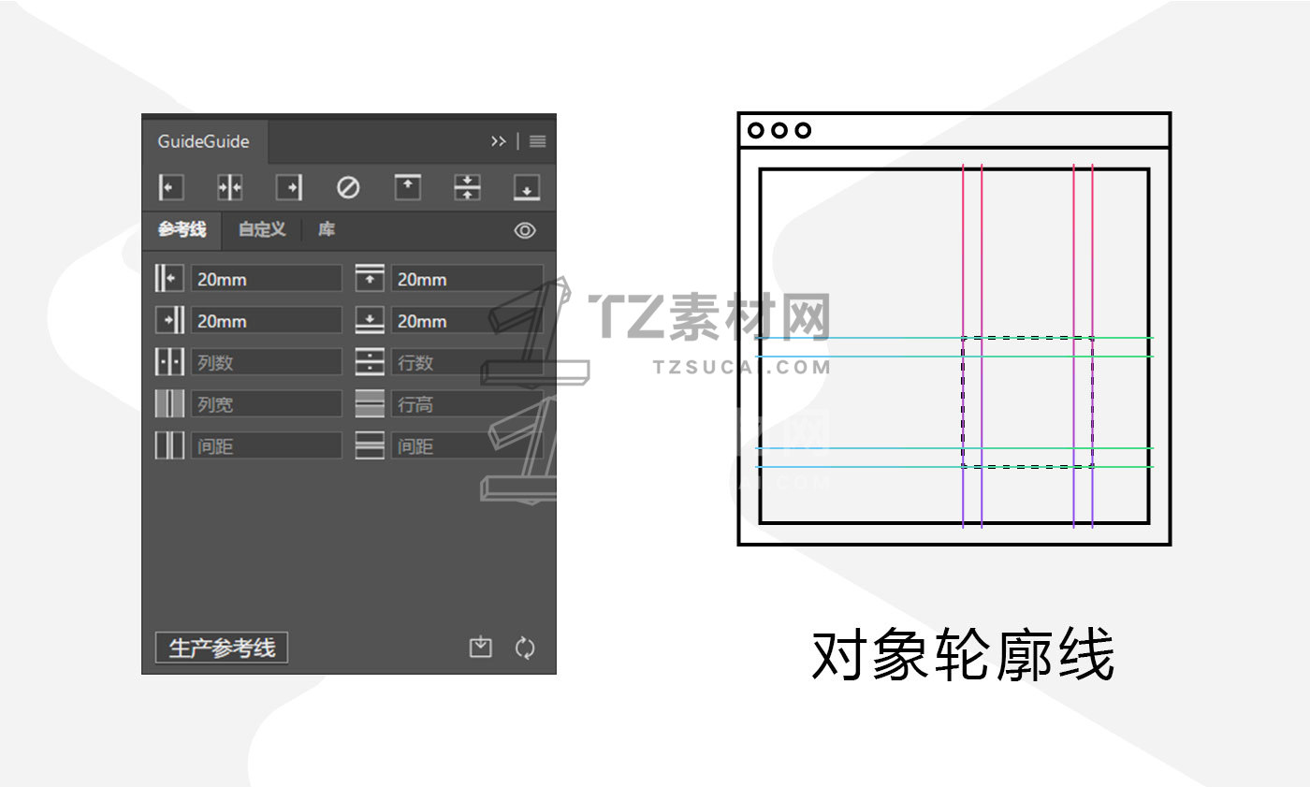
Task: Save the current grid as a preset
Action: pyautogui.click(x=480, y=647)
